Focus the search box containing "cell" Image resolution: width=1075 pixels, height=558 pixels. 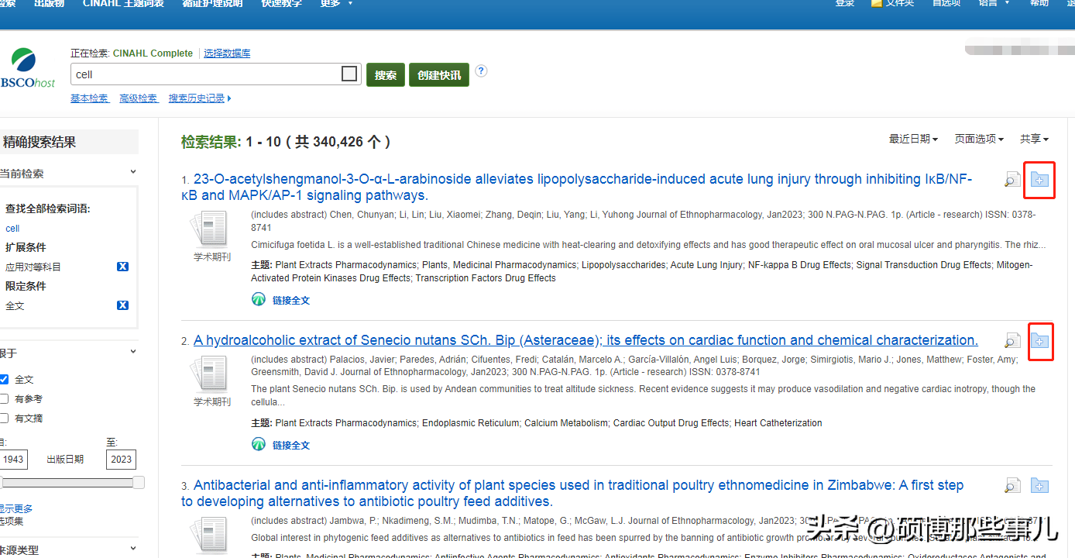205,74
